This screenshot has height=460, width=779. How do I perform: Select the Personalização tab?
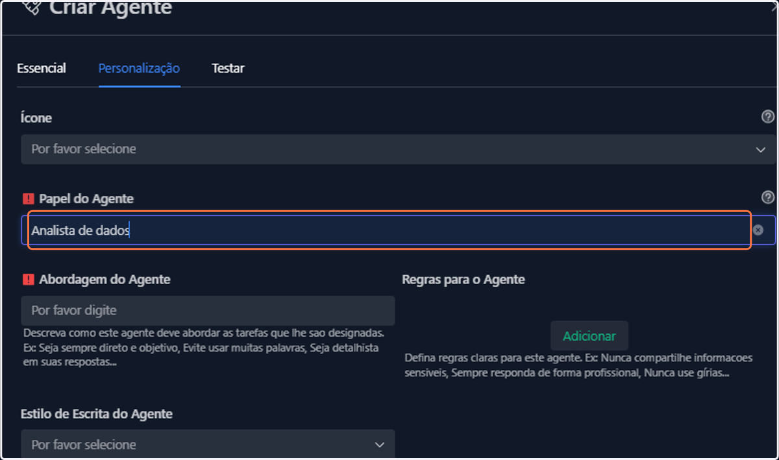click(139, 68)
